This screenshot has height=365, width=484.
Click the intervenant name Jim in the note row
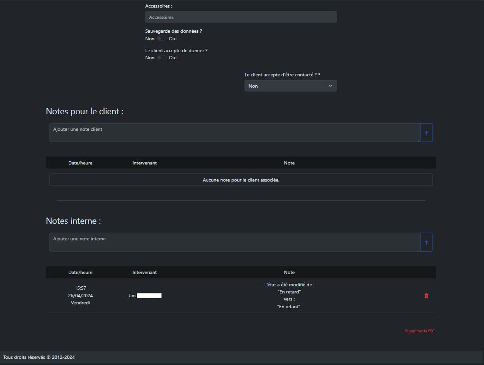pos(132,295)
